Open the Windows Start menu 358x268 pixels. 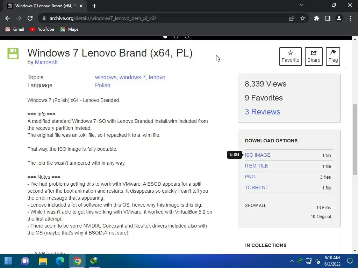click(x=8, y=261)
